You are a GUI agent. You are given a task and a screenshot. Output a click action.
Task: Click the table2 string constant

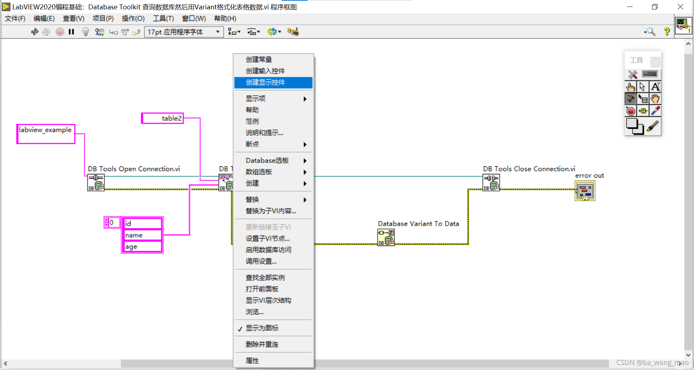coord(162,118)
